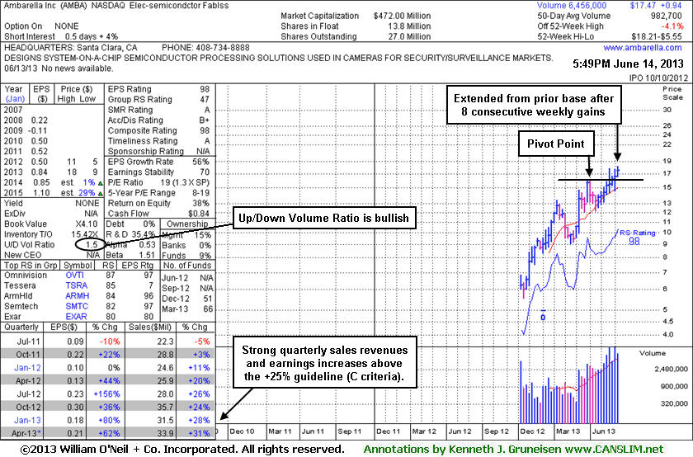Click the Short Interest 0.5 days + 4% text

[x=61, y=36]
